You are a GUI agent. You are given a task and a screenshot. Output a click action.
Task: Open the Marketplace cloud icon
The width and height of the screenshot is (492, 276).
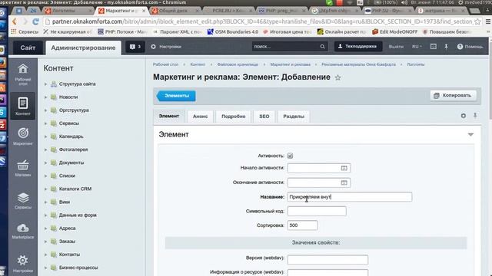click(23, 231)
